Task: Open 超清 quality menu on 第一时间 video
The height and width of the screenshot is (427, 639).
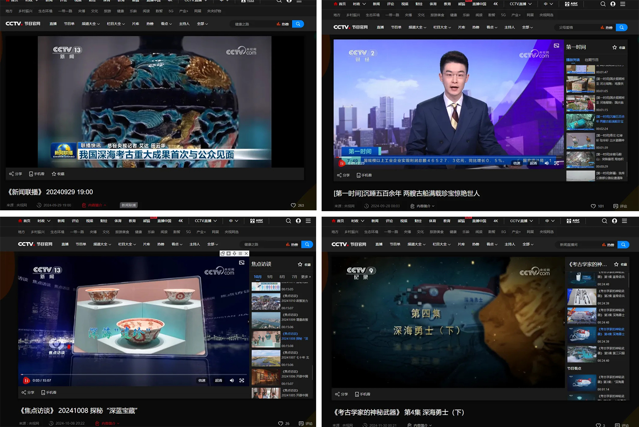Action: [x=533, y=163]
